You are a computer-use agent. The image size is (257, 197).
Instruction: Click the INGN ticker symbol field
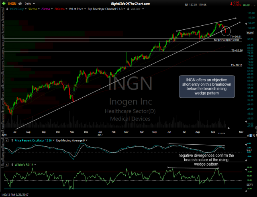click(12, 4)
